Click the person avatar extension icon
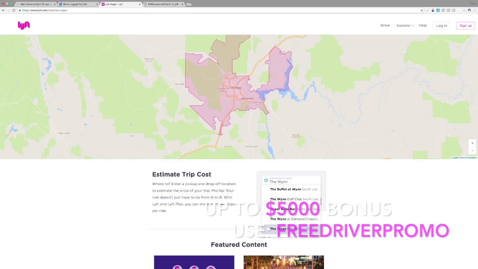 (433, 10)
